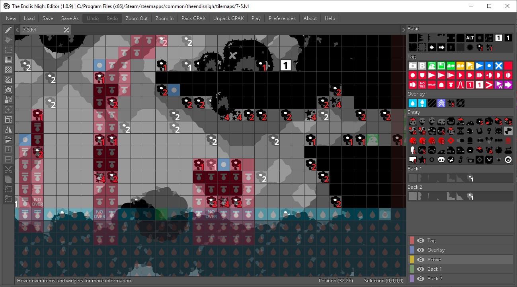Select the NO TILE tag
Viewport: 517px width, 287px height.
point(422,85)
